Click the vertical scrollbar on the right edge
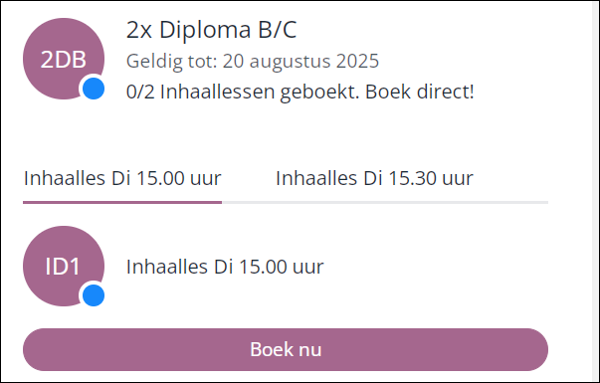 pyautogui.click(x=595, y=191)
